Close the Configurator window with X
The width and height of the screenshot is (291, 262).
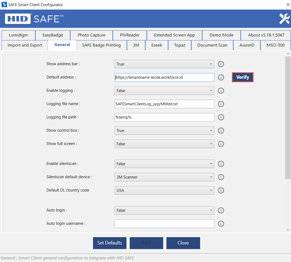tap(288, 5)
